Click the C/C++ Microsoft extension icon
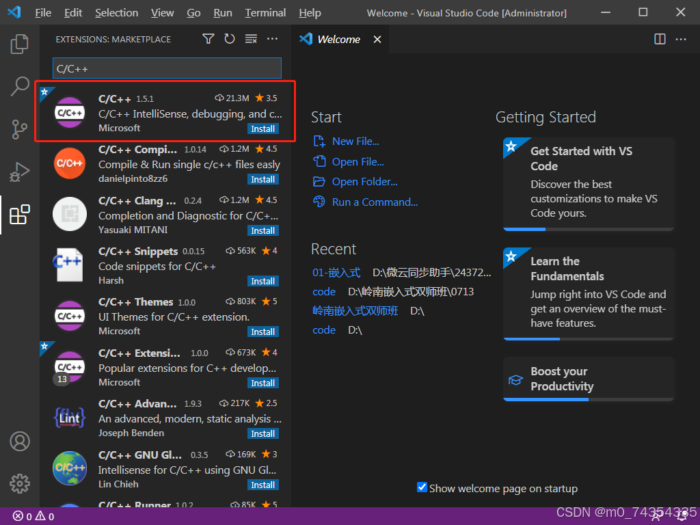The image size is (700, 525). coord(70,113)
